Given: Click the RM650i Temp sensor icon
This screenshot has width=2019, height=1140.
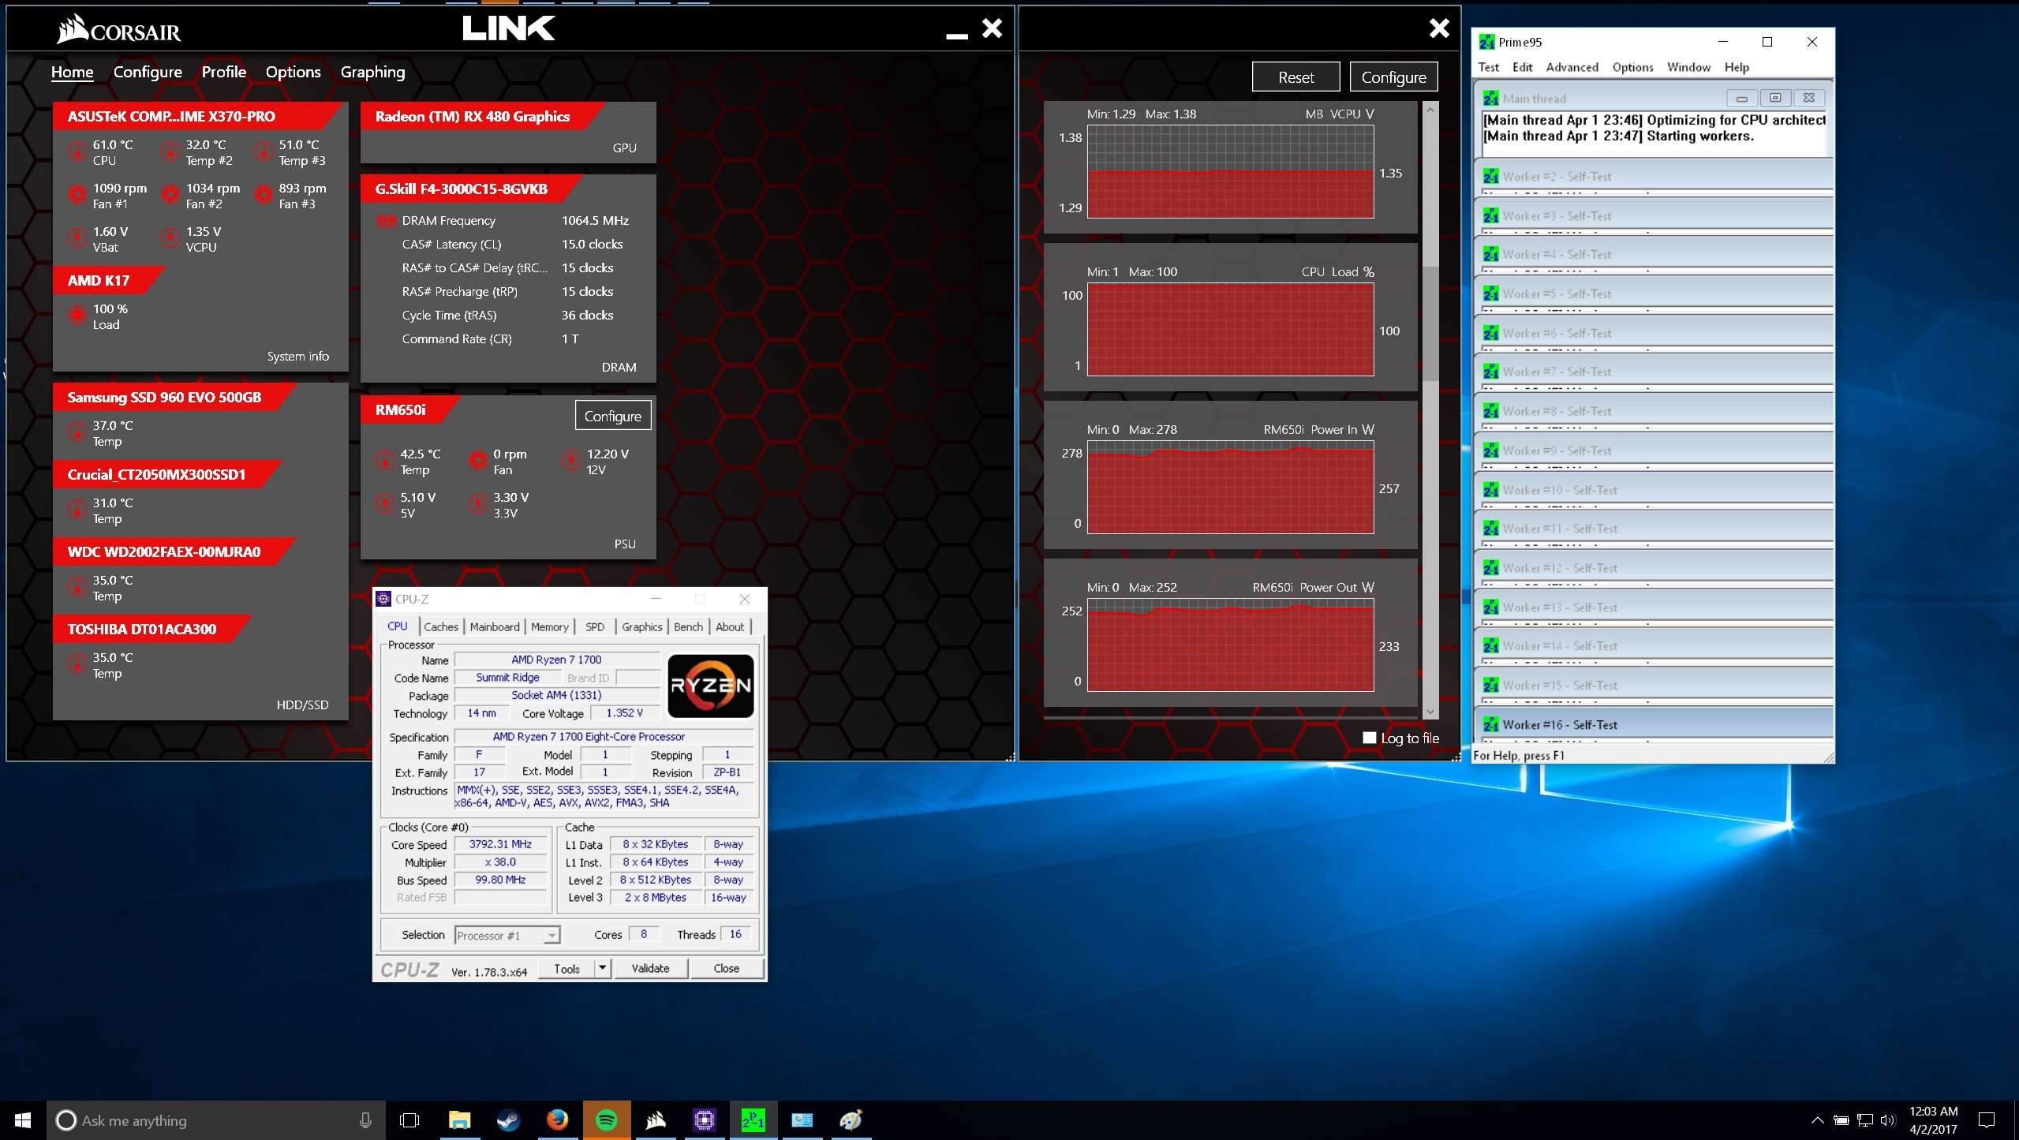Looking at the screenshot, I should point(385,461).
